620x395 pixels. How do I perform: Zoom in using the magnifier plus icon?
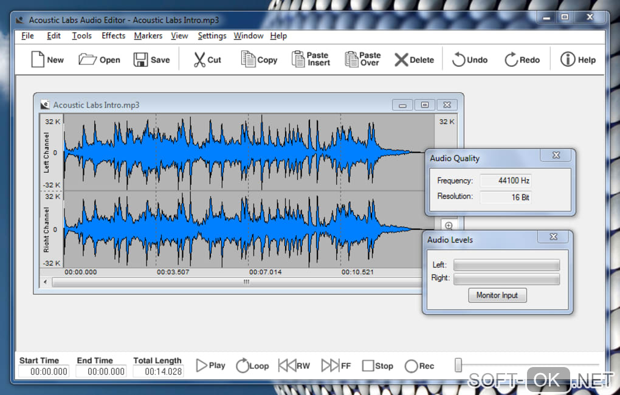click(x=449, y=225)
